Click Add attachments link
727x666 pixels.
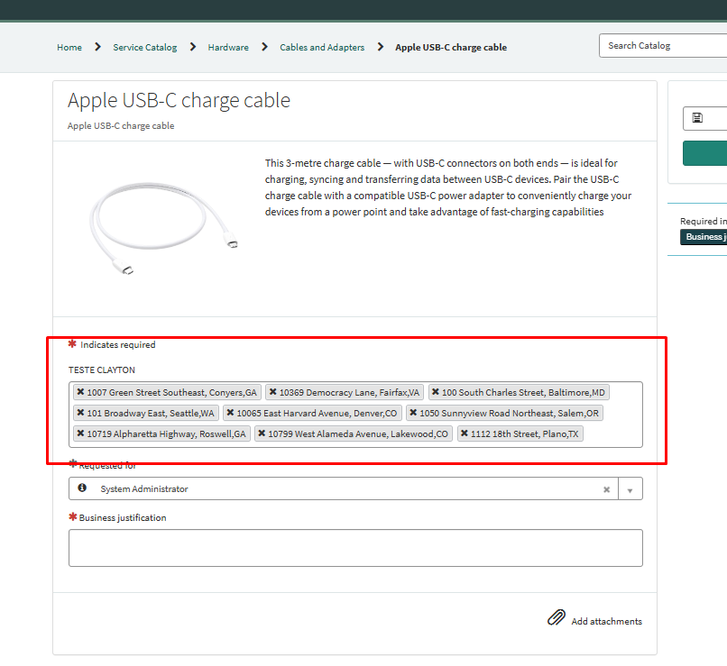click(606, 621)
